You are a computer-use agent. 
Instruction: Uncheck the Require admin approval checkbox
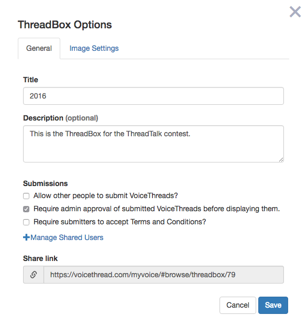26,209
